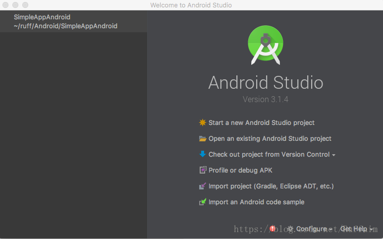Click the Android Studio logo
The height and width of the screenshot is (239, 383).
point(266,45)
